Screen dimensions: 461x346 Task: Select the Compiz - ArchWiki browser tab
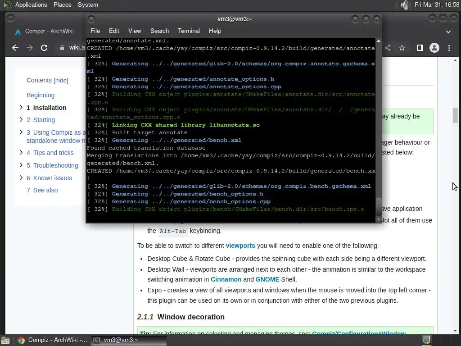tap(50, 31)
